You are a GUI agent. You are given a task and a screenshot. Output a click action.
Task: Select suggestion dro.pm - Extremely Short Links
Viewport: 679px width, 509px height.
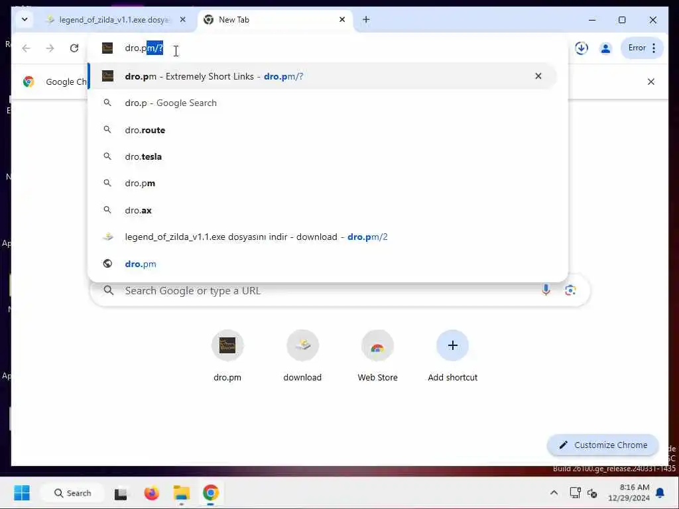(x=322, y=76)
